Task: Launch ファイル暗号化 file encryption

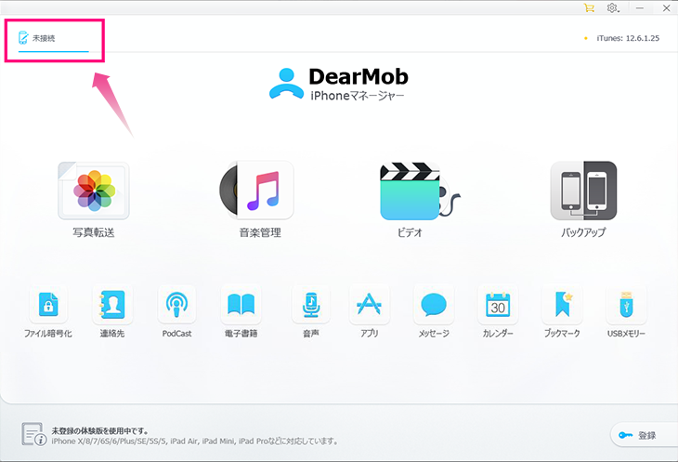Action: [x=48, y=304]
